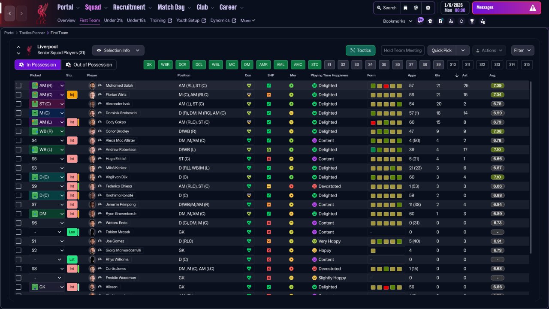This screenshot has height=309, width=549.
Task: Click Virgil van Dijk's player portrait
Action: (92, 177)
